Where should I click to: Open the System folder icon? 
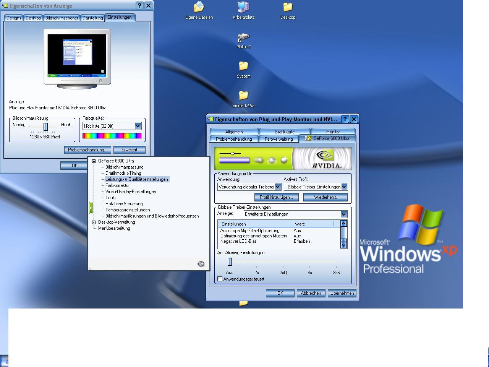pos(244,70)
